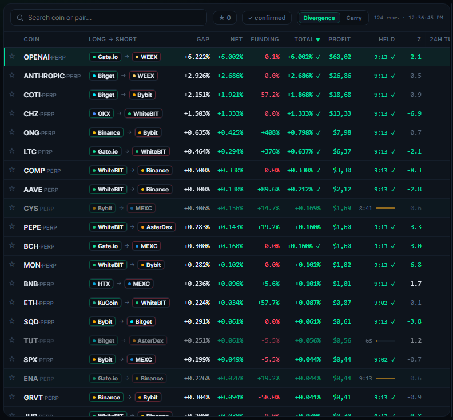The width and height of the screenshot is (453, 420).
Task: Star the OPENAI perp row
Action: (x=12, y=56)
